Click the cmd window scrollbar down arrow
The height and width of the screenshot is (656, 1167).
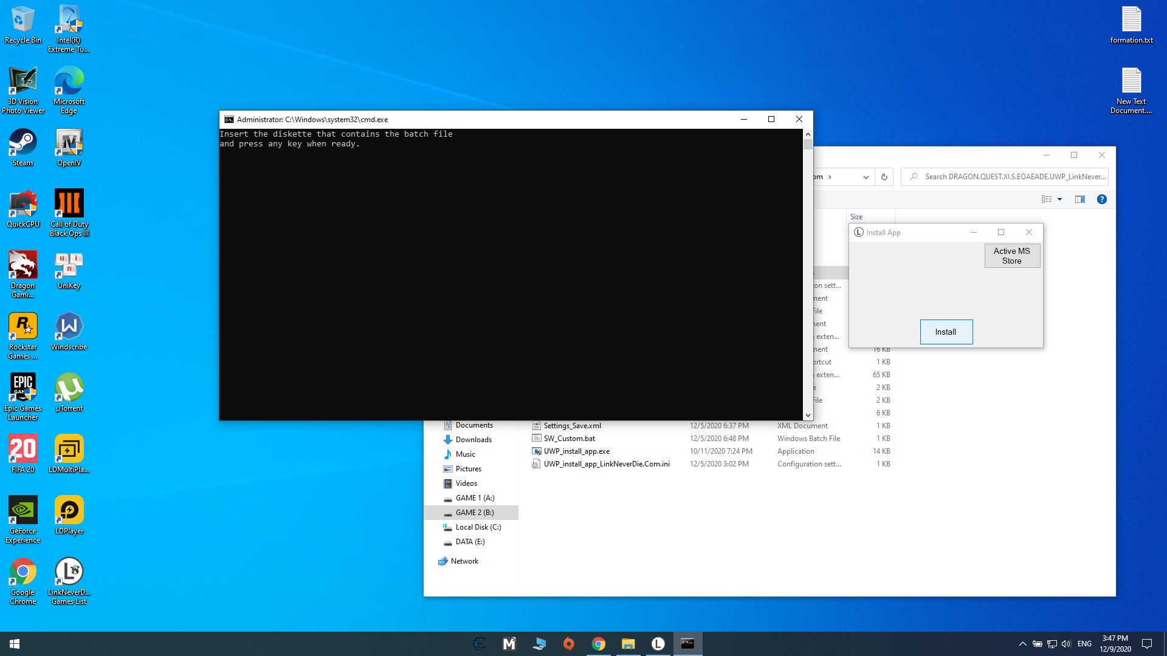tap(808, 415)
